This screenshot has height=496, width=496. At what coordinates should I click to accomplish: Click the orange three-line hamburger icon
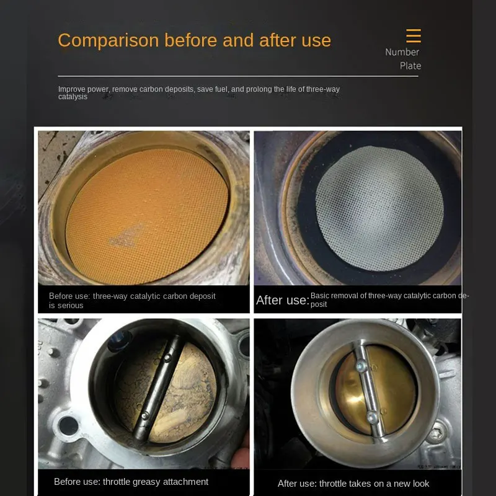click(x=414, y=36)
